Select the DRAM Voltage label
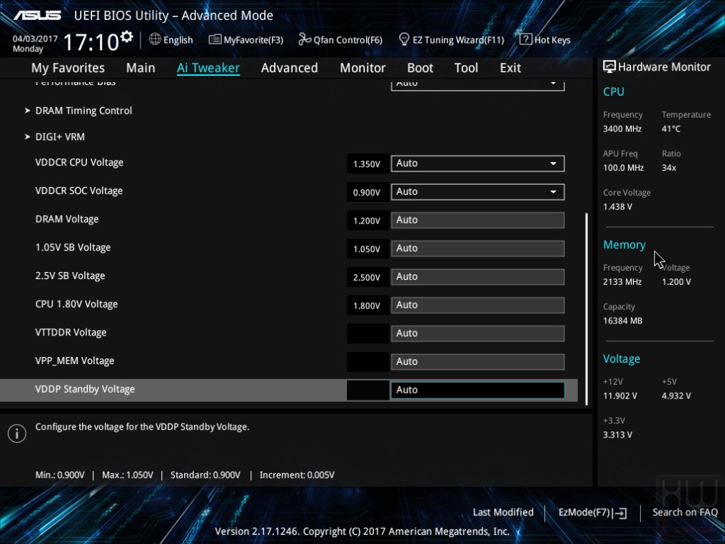This screenshot has height=544, width=725. [67, 219]
